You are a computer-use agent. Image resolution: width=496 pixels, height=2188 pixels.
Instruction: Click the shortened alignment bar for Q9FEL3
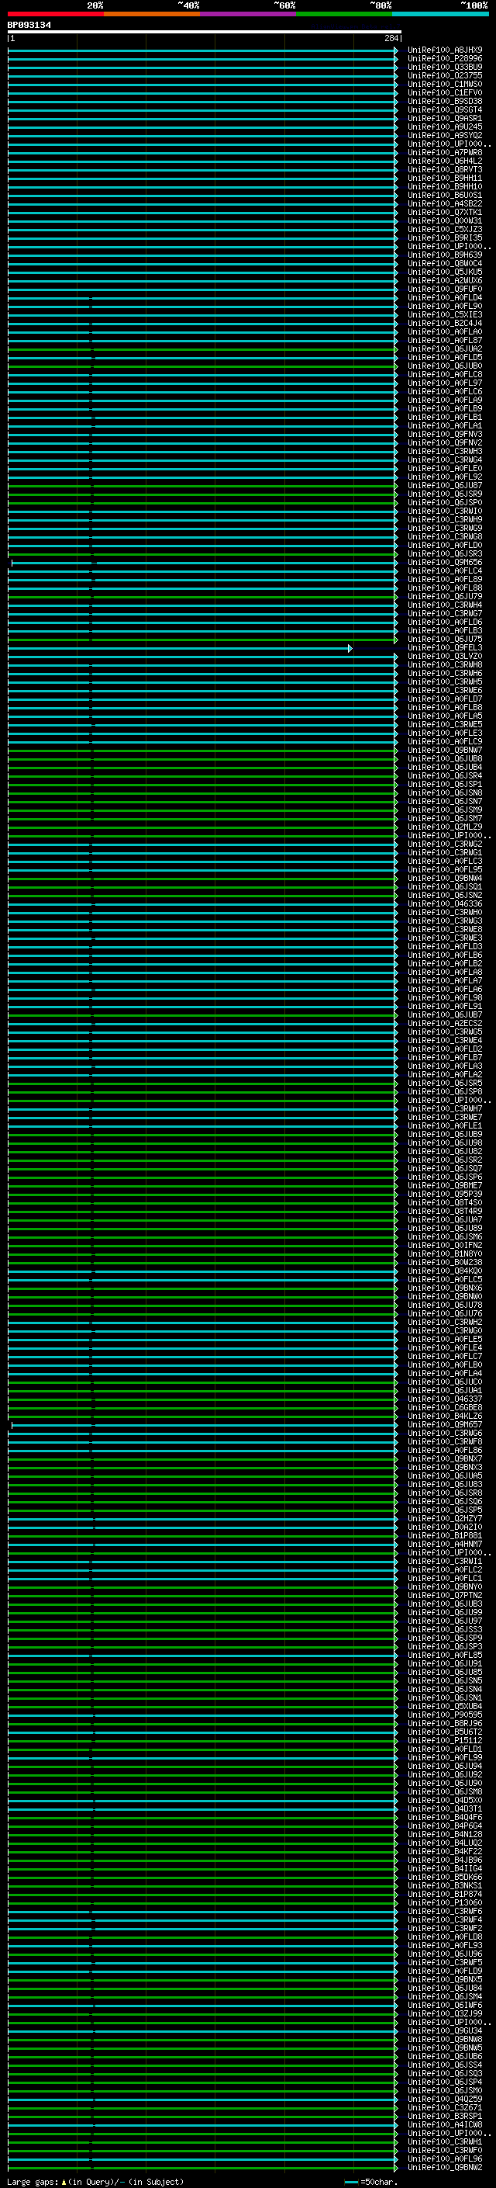coord(180,648)
